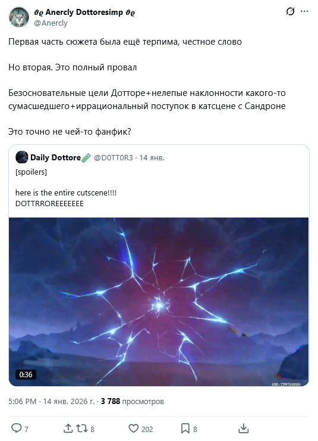Play the lightning cutscene video
This screenshot has height=441, width=318.
tap(159, 302)
